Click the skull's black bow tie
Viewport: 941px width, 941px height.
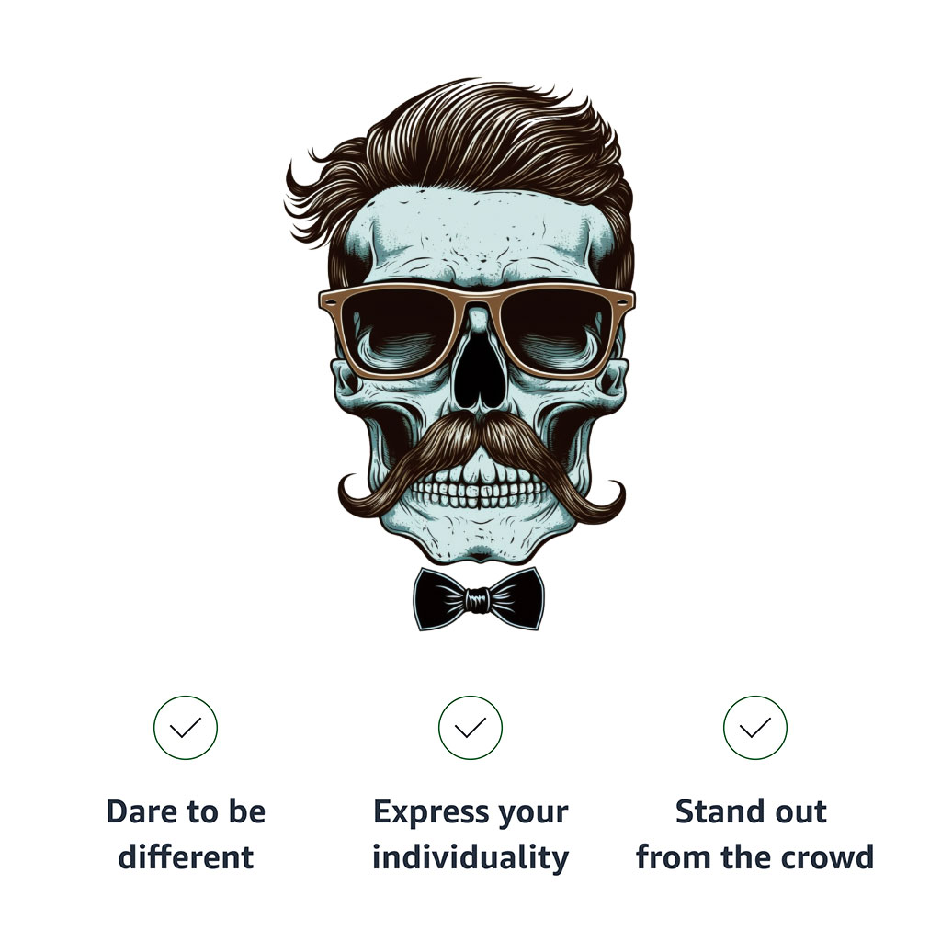pos(478,599)
